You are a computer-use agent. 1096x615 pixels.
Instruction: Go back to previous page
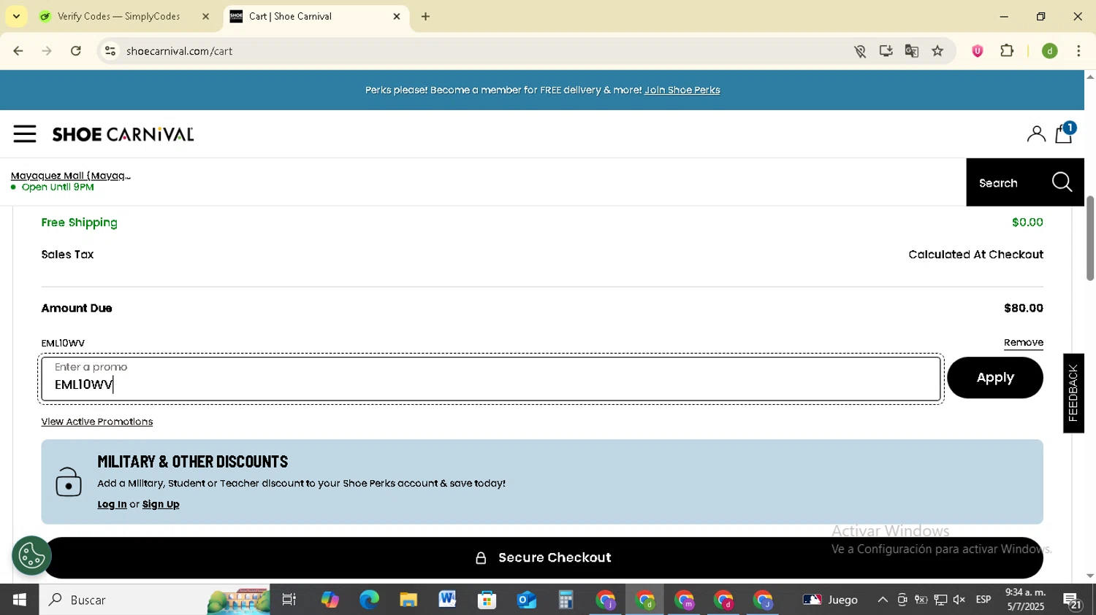[x=18, y=51]
